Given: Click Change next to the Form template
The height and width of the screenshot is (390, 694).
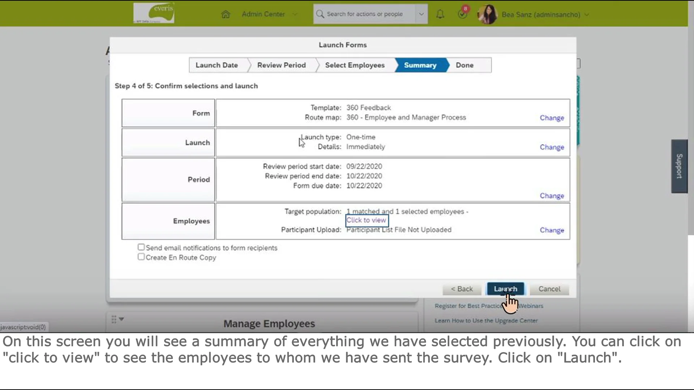Looking at the screenshot, I should [x=552, y=118].
